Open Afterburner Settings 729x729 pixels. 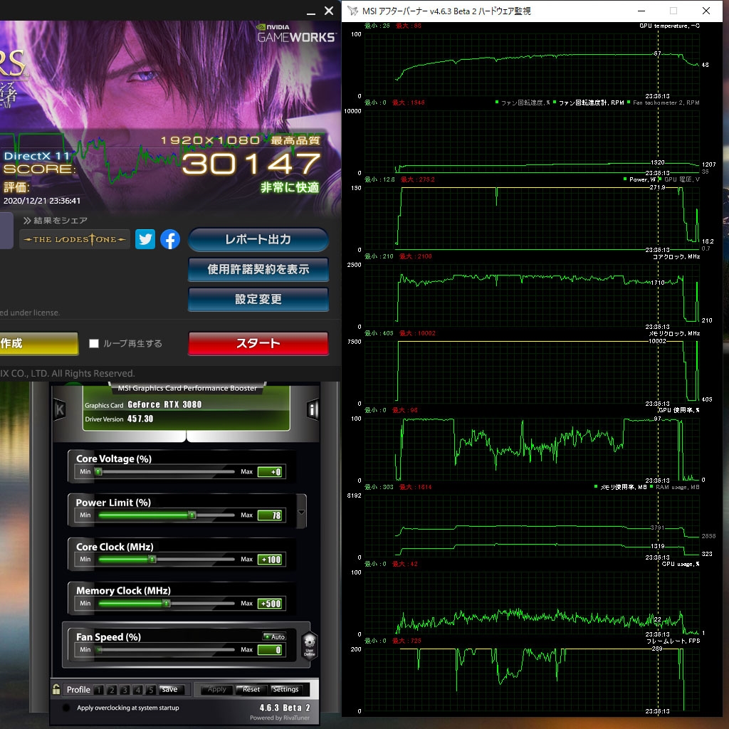click(x=285, y=689)
